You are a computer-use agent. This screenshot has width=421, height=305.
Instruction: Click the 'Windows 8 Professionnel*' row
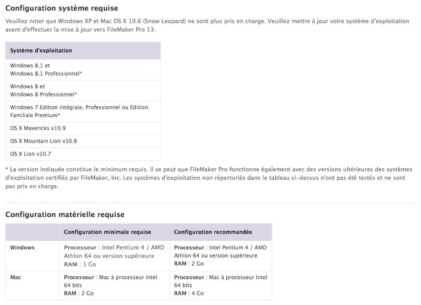[83, 90]
